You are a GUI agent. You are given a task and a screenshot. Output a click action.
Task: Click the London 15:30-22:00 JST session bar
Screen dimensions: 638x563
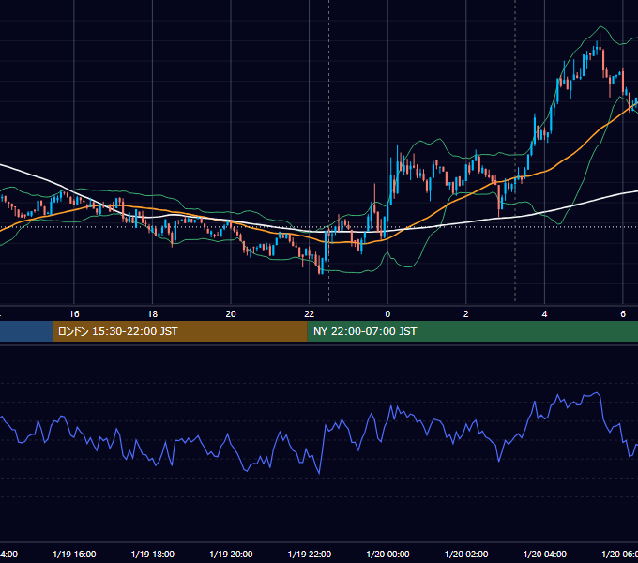[180, 331]
